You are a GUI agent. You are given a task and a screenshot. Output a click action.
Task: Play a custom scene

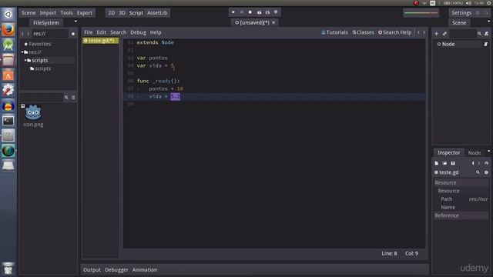(267, 12)
